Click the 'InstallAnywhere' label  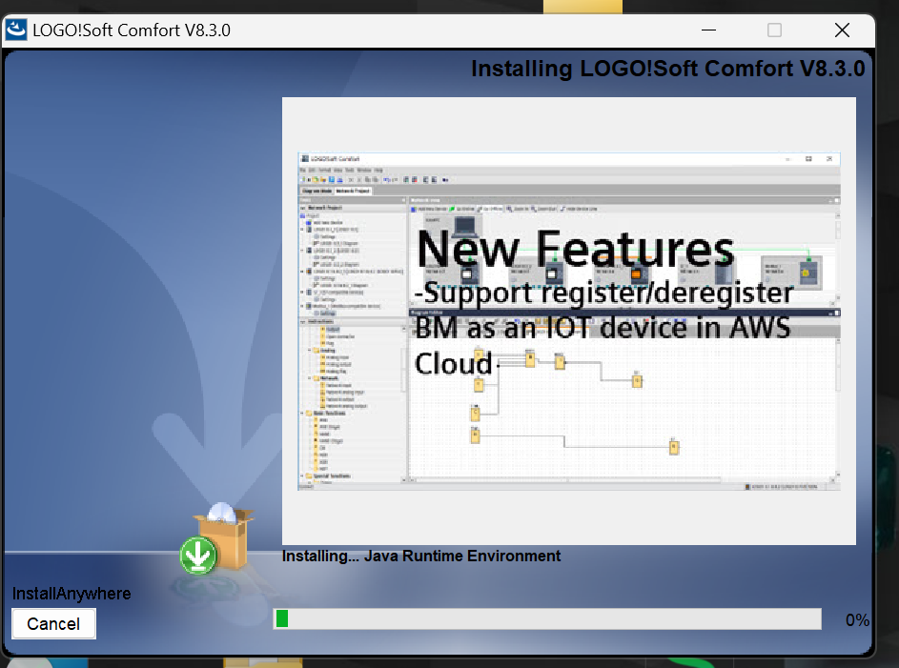pyautogui.click(x=72, y=594)
